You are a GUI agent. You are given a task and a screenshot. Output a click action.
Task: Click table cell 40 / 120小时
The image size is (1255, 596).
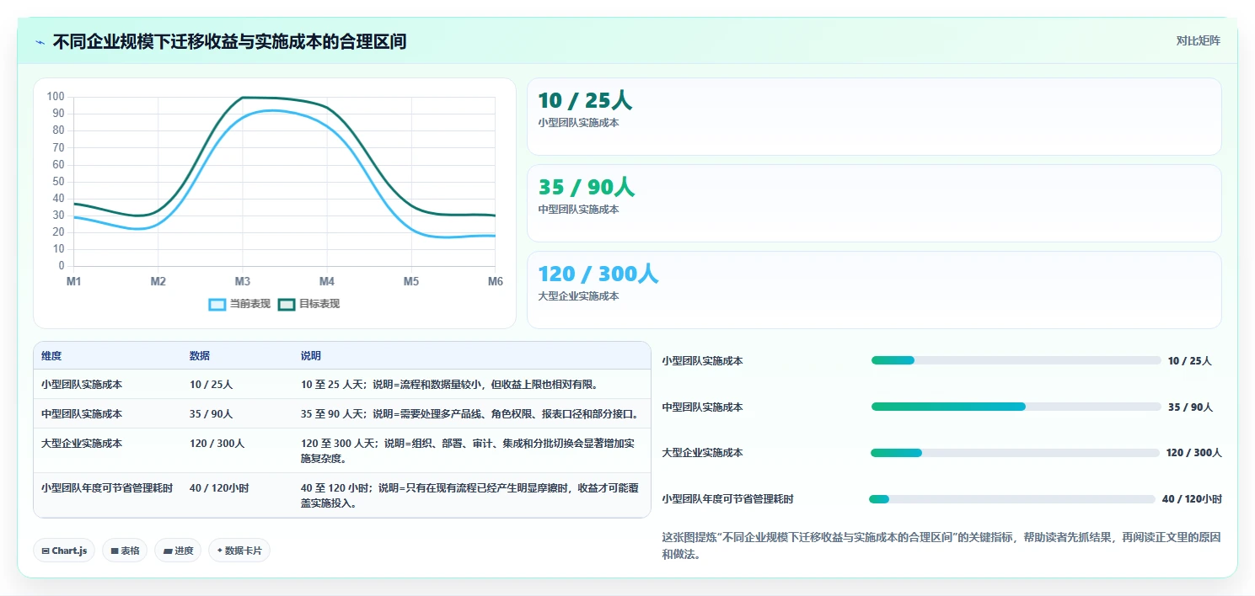[219, 487]
